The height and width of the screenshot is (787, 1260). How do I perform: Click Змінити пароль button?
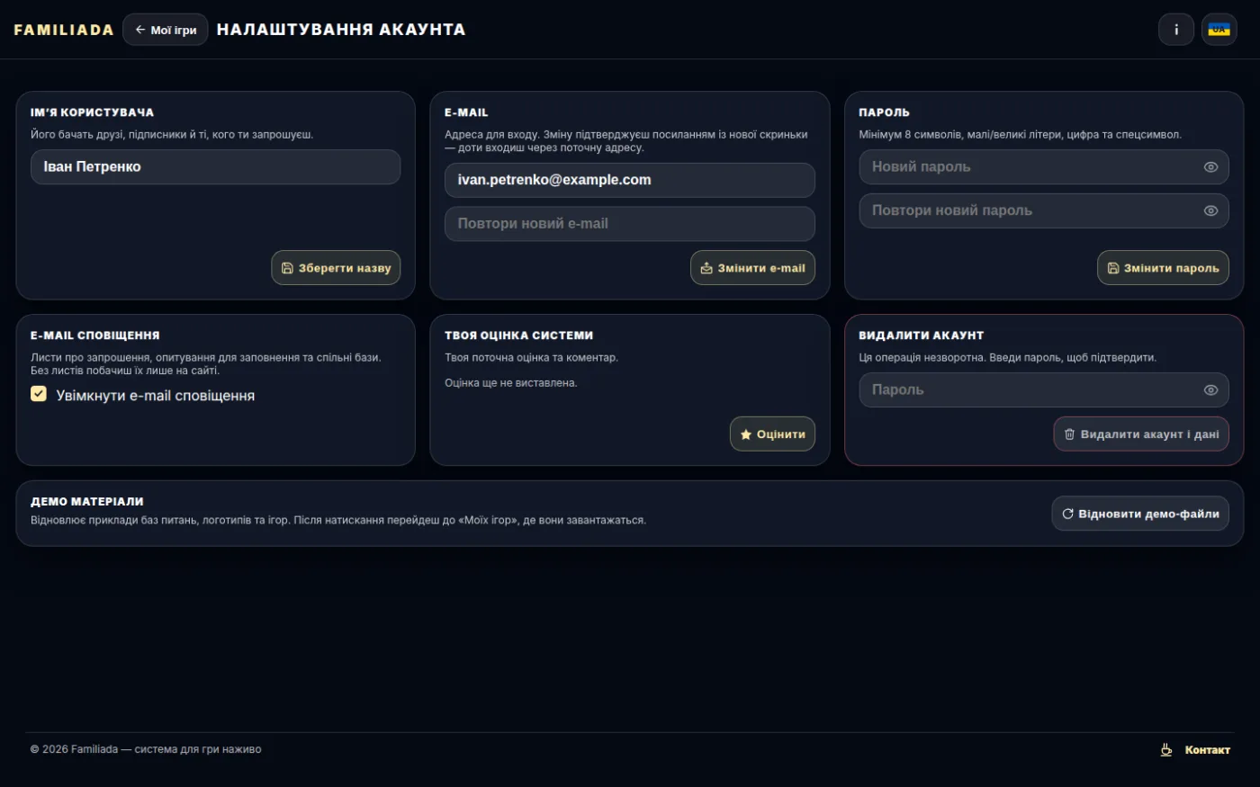(x=1163, y=268)
